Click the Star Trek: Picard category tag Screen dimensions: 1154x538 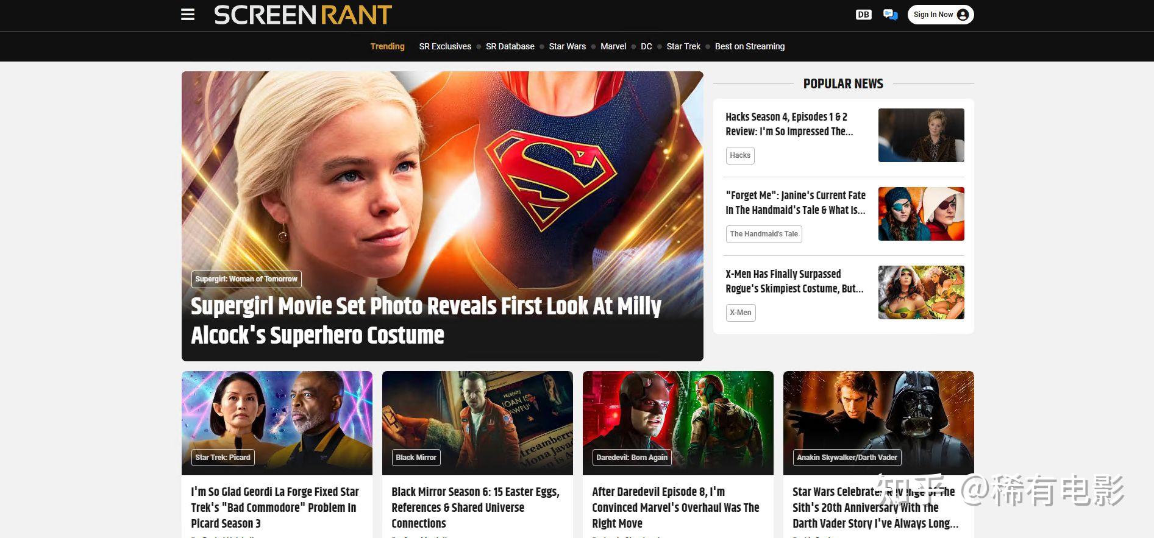click(223, 458)
